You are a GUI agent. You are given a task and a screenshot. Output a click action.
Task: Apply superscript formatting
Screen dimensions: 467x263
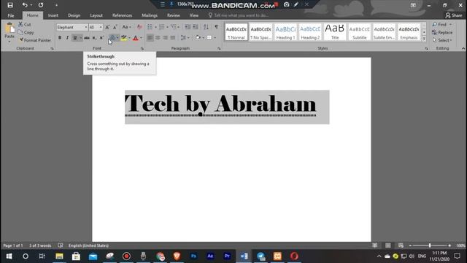[x=101, y=38]
